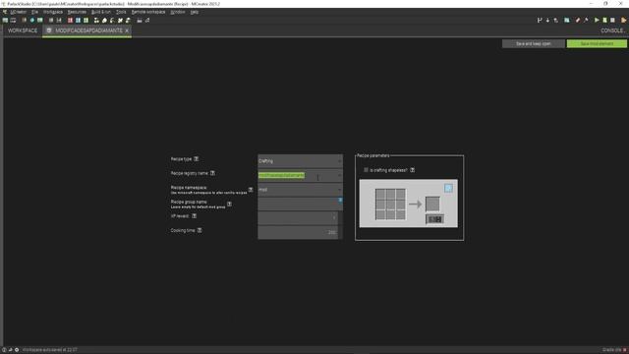Image resolution: width=629 pixels, height=354 pixels.
Task: Click the down-arrow pull from remote icon
Action: coord(547,20)
